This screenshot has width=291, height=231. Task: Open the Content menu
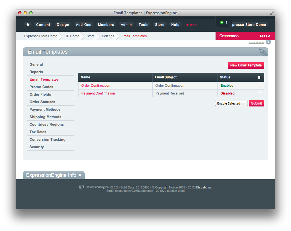pos(43,25)
